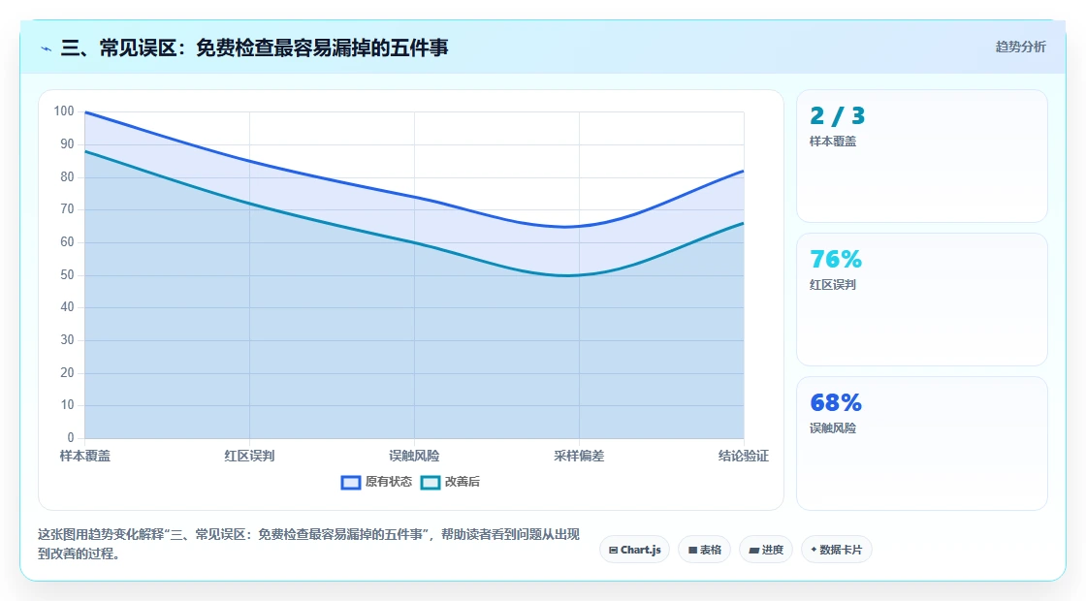
Task: Open the 68% 误触风险 stat card
Action: 922,443
